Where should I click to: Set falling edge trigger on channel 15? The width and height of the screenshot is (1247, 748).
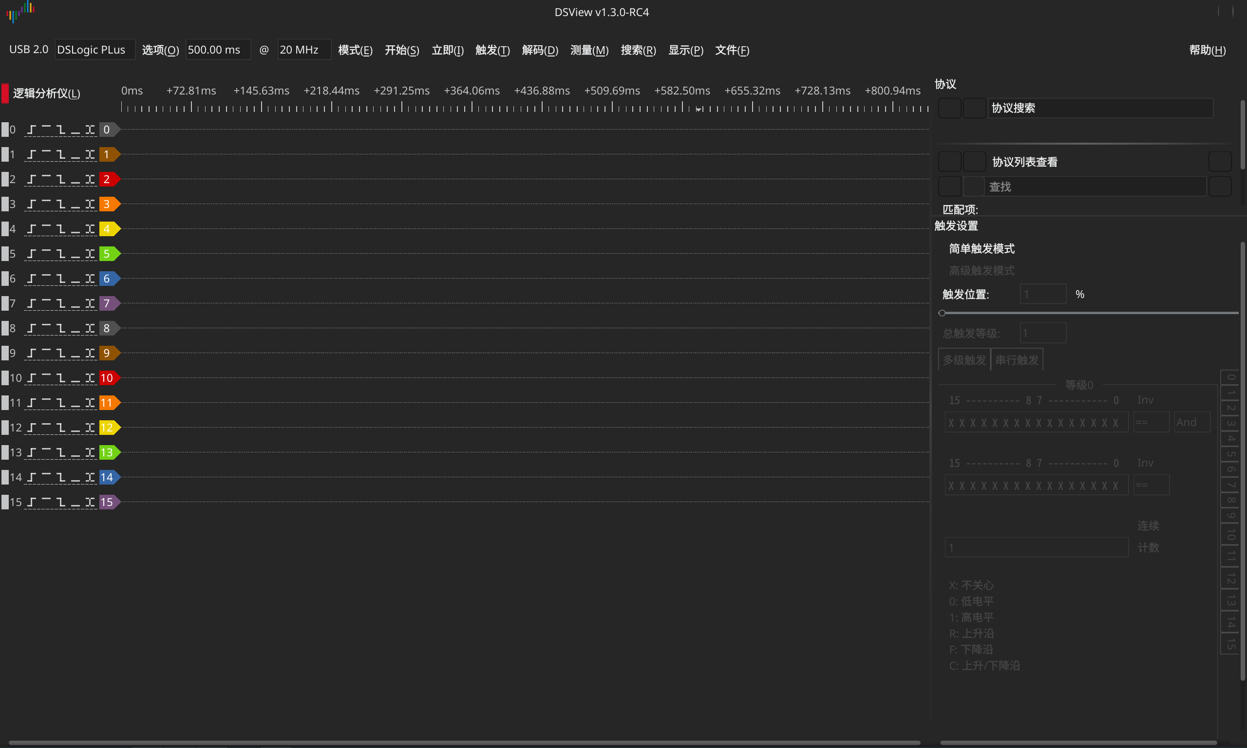(x=61, y=503)
